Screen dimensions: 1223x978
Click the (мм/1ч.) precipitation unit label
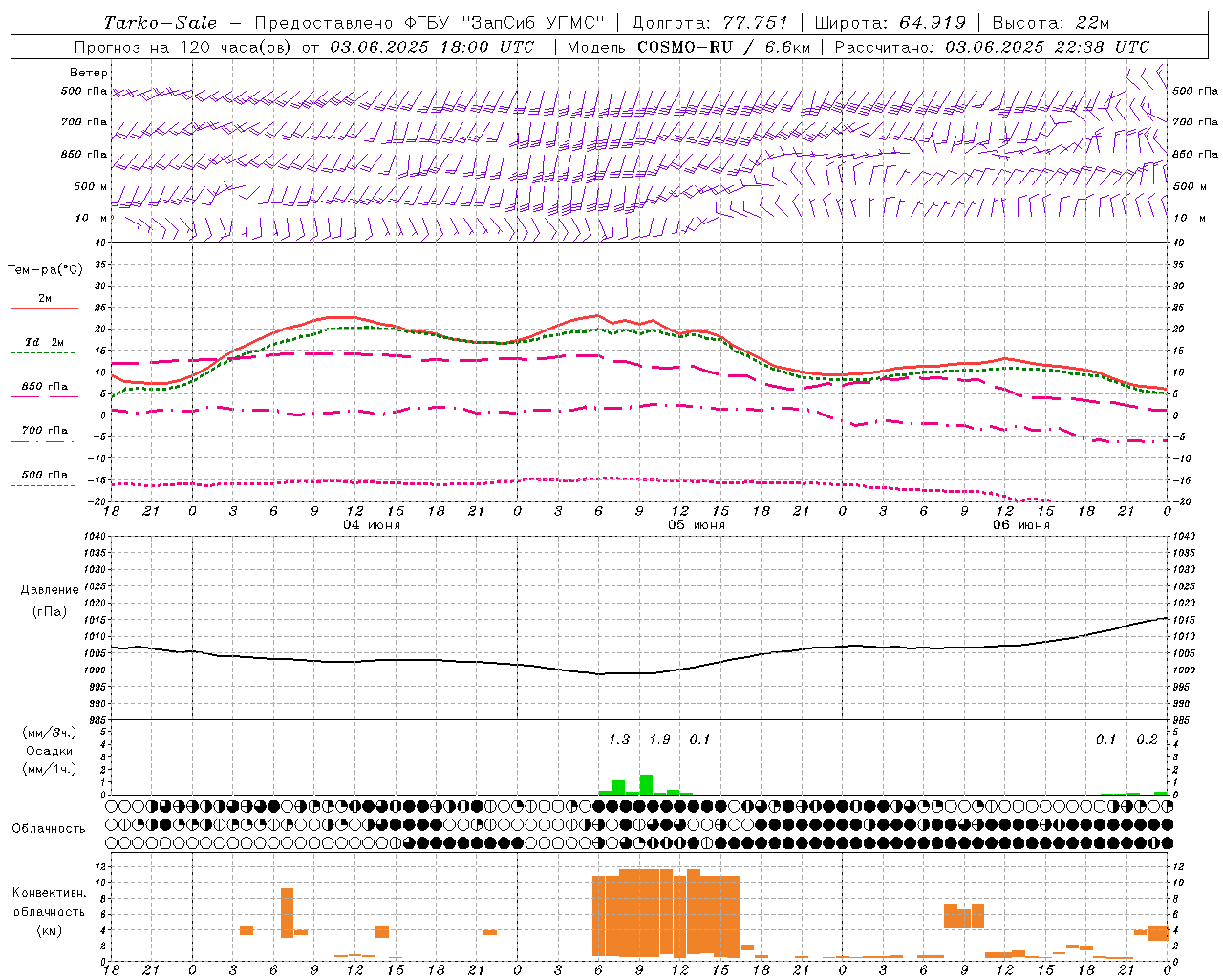[50, 769]
